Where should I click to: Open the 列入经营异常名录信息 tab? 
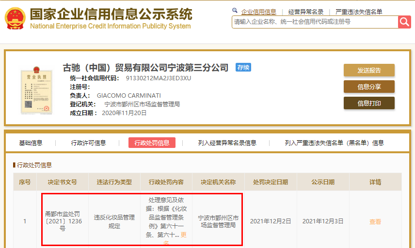point(227,143)
